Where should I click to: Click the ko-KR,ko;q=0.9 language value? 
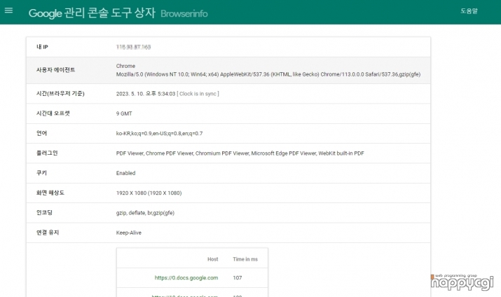pos(159,133)
